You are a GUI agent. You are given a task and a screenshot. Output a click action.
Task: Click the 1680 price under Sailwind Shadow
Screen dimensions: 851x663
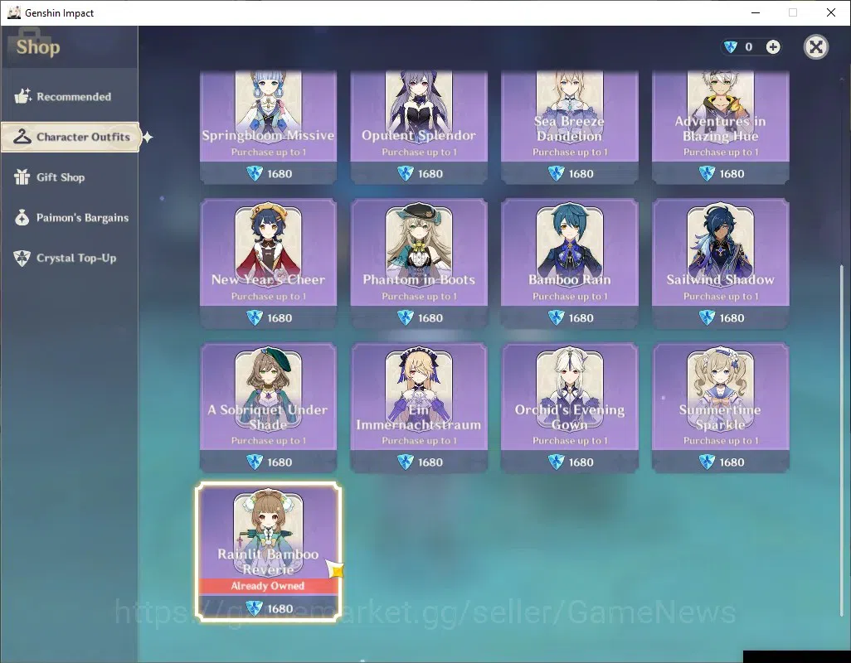pyautogui.click(x=732, y=317)
